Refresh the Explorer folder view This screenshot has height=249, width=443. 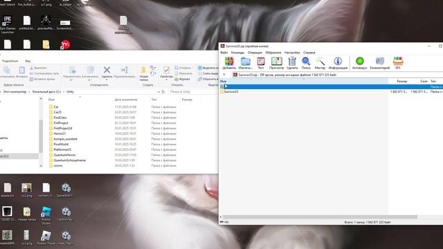(163, 92)
